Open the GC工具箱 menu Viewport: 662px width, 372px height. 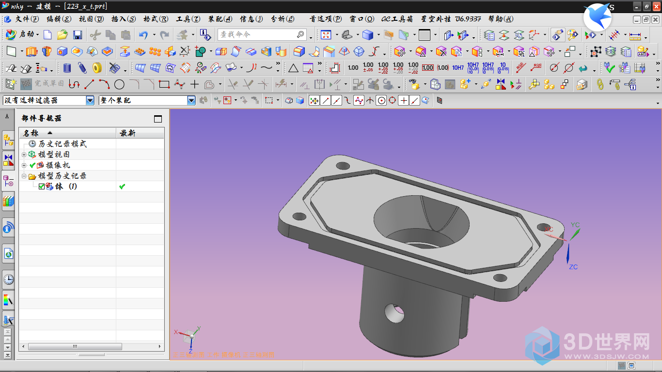[x=397, y=19]
